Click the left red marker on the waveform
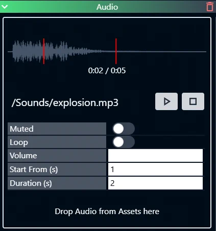Screen dimensions: 216x231 click(x=44, y=51)
